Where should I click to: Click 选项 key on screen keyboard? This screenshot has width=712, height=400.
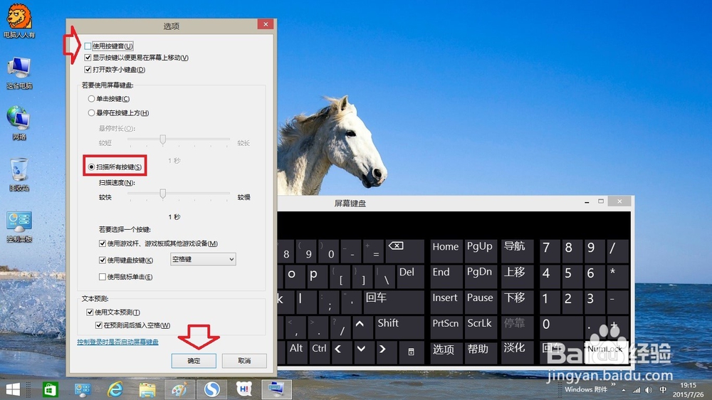click(x=445, y=354)
